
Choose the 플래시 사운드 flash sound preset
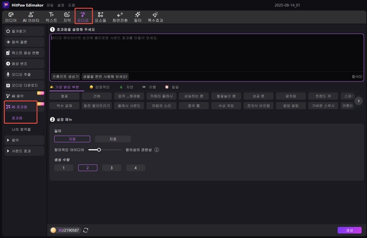click(129, 106)
